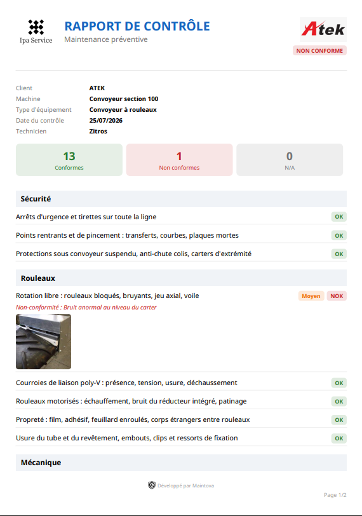Click OK badge for Propreté row

[339, 419]
